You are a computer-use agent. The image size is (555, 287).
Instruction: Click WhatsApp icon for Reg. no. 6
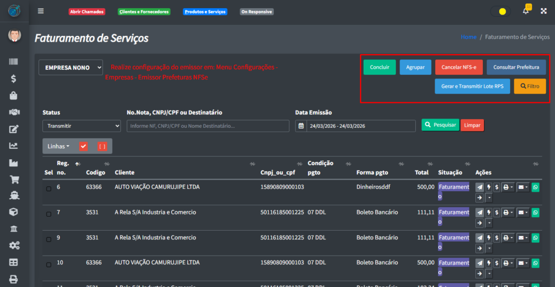point(535,187)
